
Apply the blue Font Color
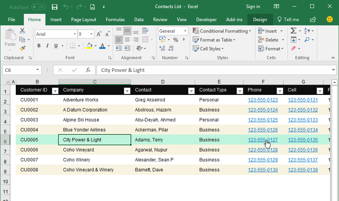(102, 46)
